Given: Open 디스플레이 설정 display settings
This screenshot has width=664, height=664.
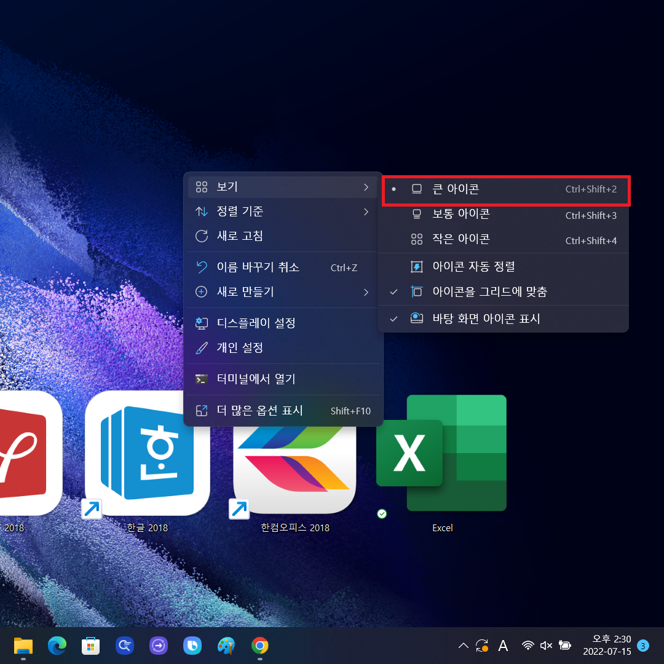Looking at the screenshot, I should tap(282, 323).
